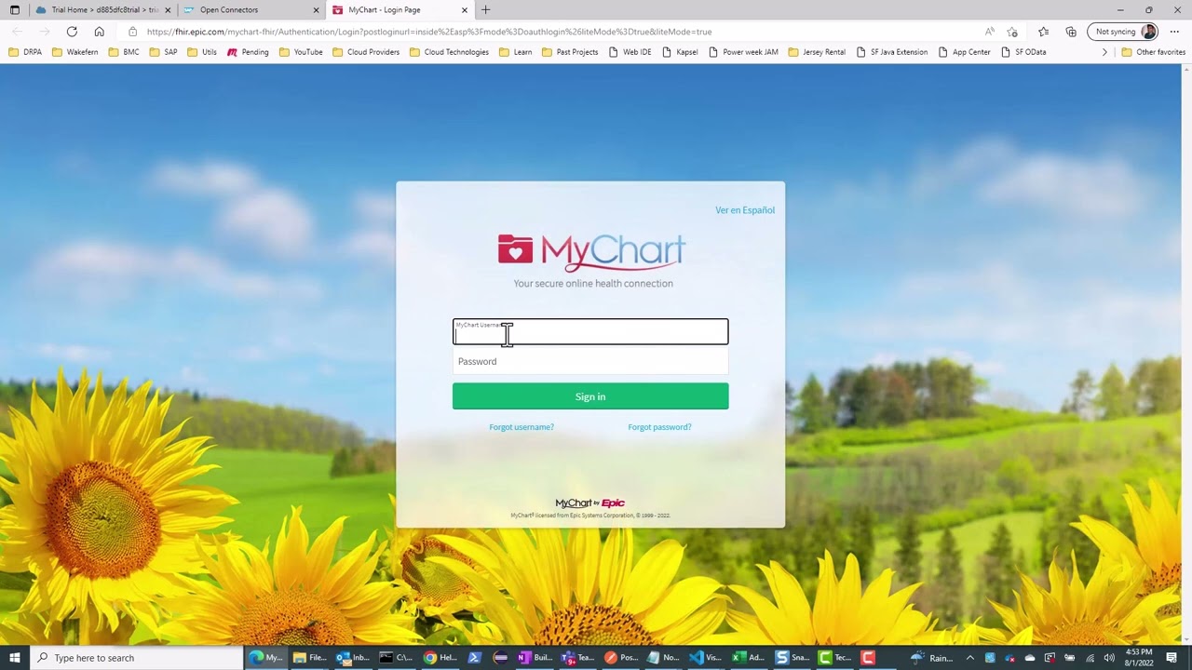Click the MyChart logo
Screen dimensions: 1192x670
tap(591, 252)
